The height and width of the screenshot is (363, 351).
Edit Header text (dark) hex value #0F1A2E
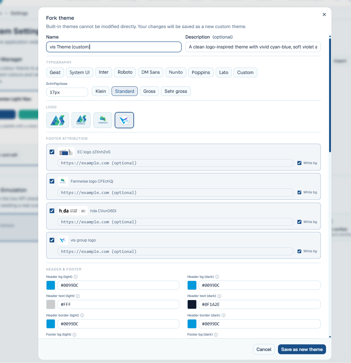click(259, 304)
